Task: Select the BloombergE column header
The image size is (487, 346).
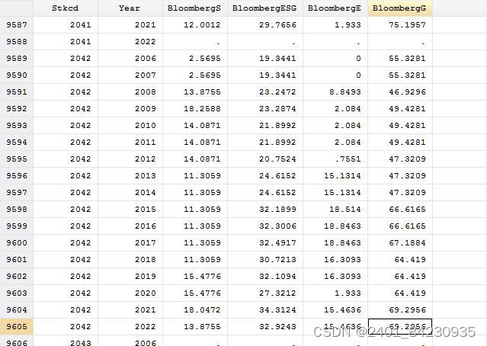Action: [x=335, y=8]
